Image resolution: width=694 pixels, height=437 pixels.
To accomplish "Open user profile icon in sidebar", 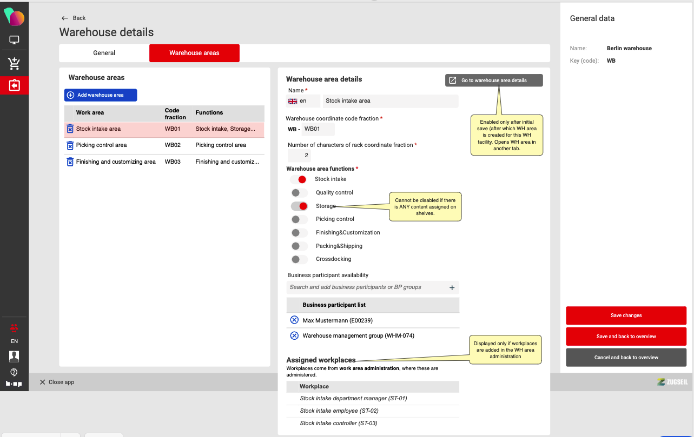I will point(14,356).
